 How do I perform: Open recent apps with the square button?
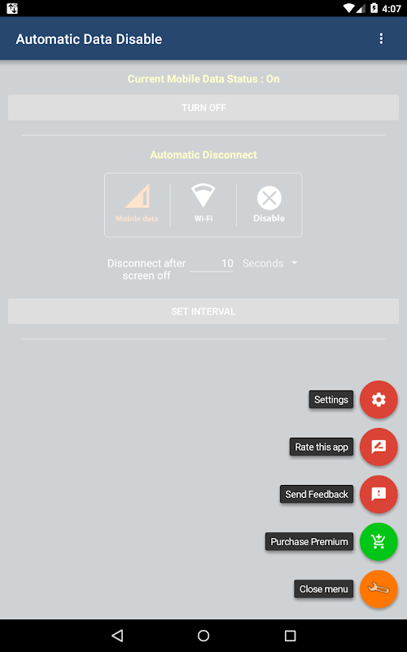(290, 636)
